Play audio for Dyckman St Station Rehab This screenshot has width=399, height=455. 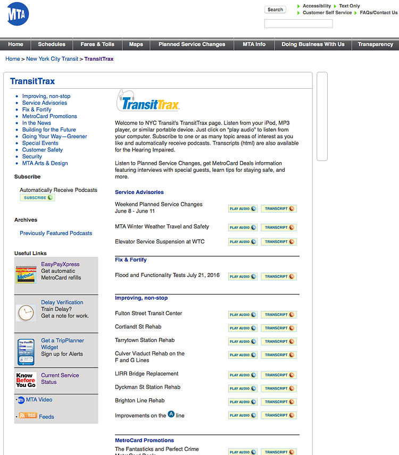coord(243,388)
